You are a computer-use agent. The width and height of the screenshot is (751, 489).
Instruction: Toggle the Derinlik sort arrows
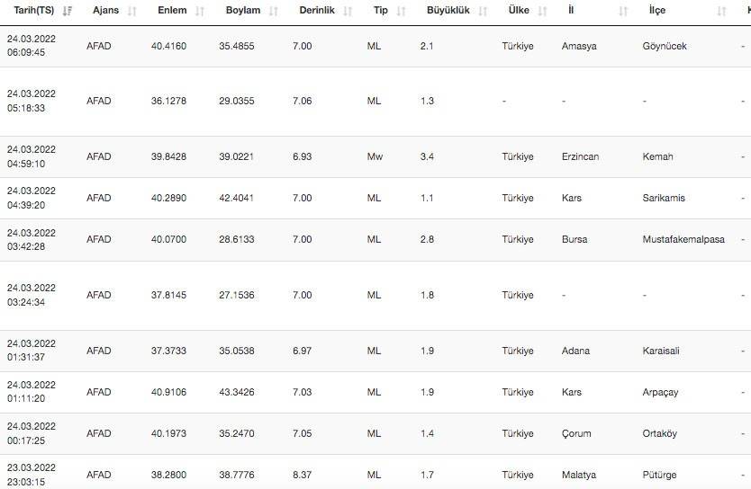point(348,12)
